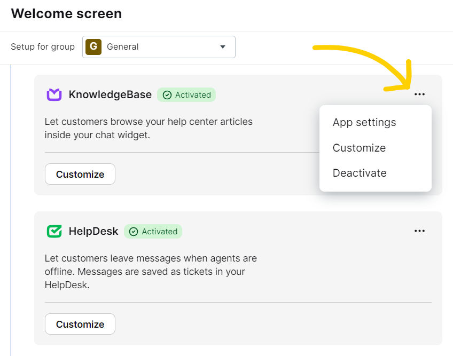Expand the Setup for group dropdown arrow
453x356 pixels.
pyautogui.click(x=222, y=47)
